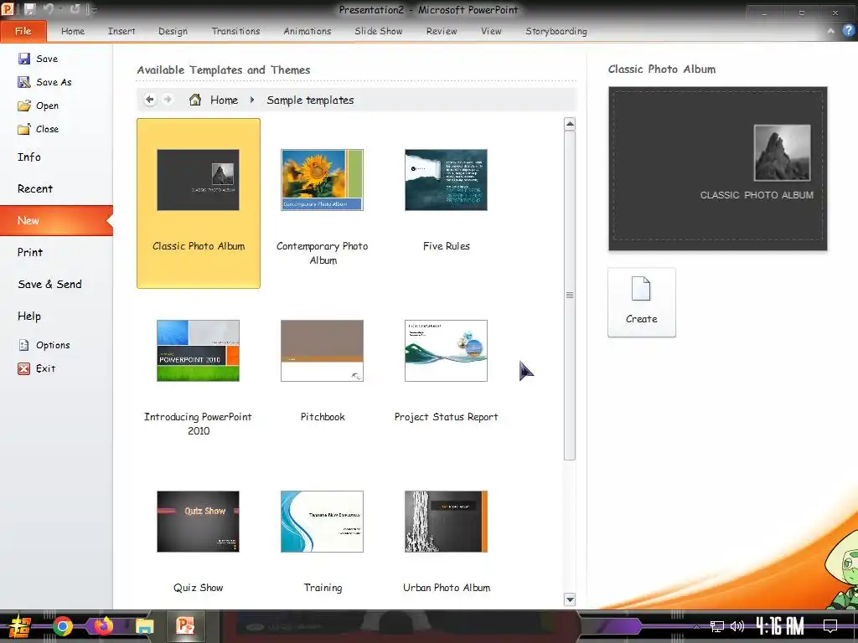
Task: Click the network tray icon
Action: pos(717,626)
